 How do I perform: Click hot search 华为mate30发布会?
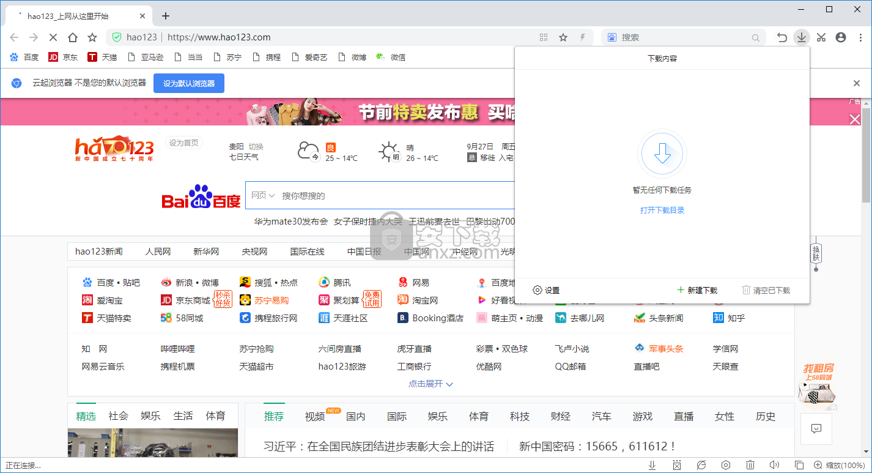(291, 222)
